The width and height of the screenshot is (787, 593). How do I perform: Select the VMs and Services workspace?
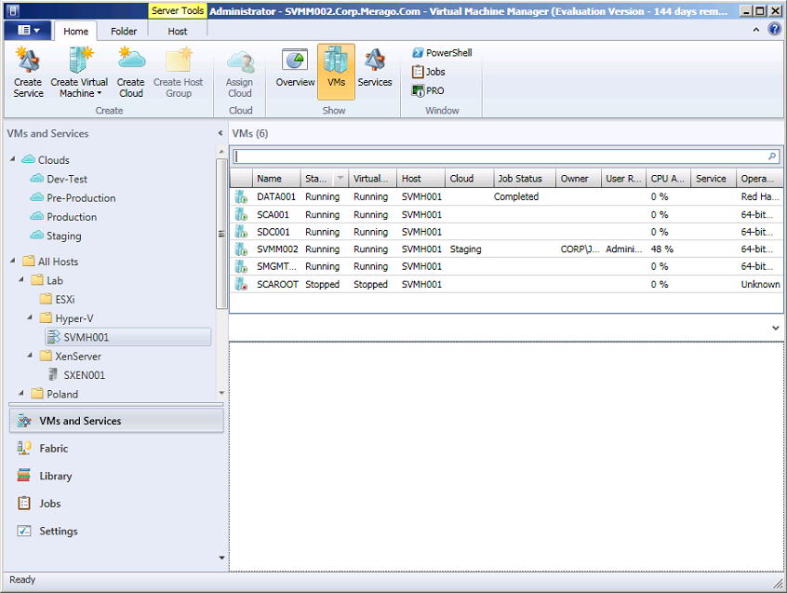(116, 421)
